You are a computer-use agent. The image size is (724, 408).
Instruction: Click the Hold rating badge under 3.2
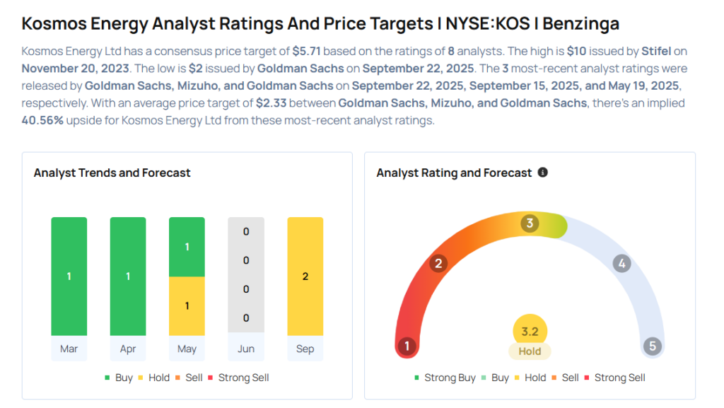530,351
